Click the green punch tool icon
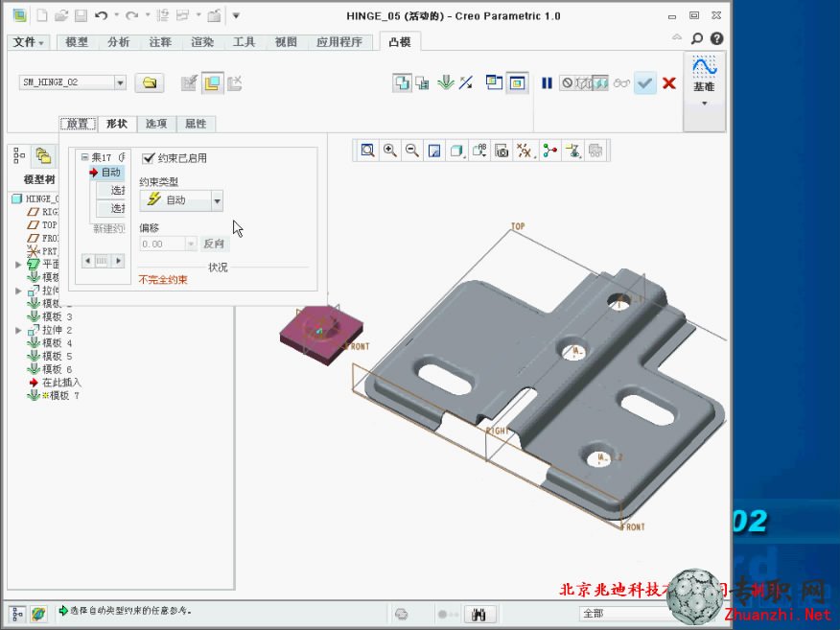This screenshot has height=630, width=840. pos(445,83)
